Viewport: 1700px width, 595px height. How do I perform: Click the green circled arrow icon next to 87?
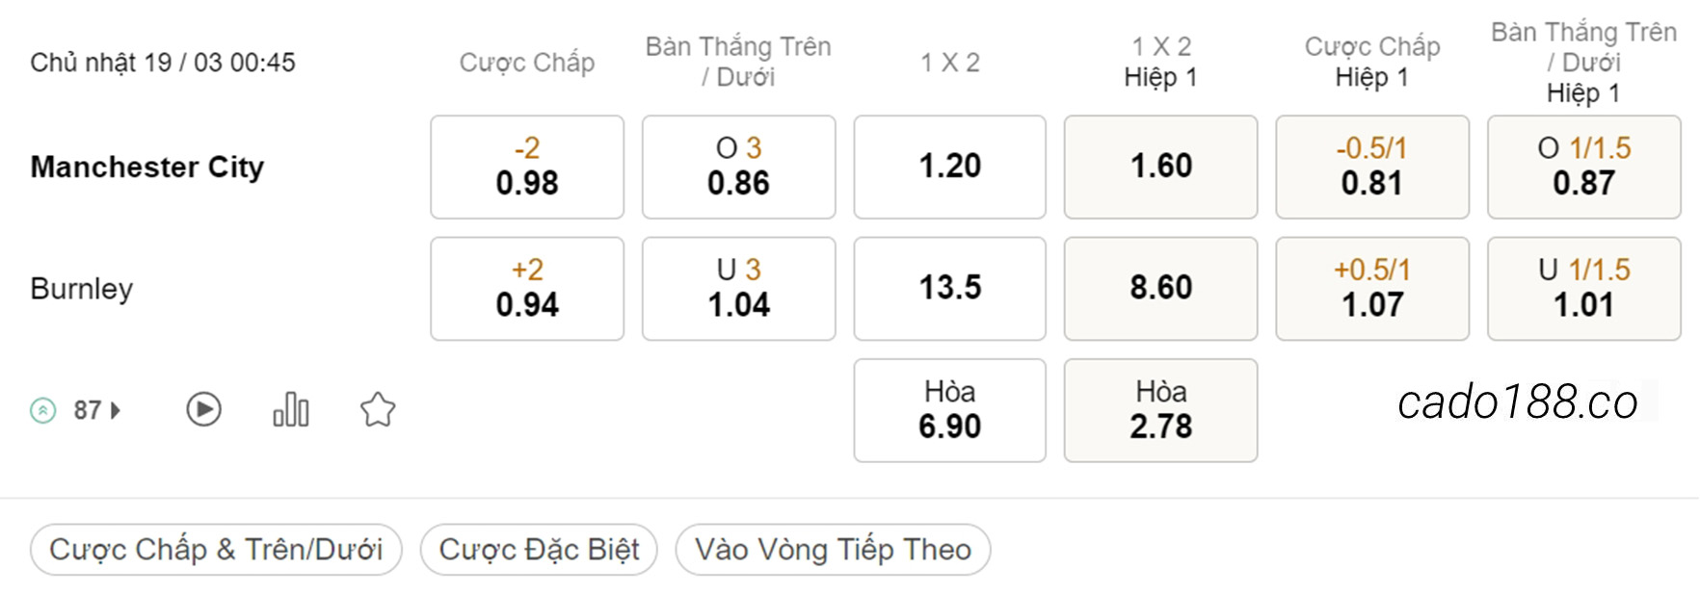click(43, 411)
